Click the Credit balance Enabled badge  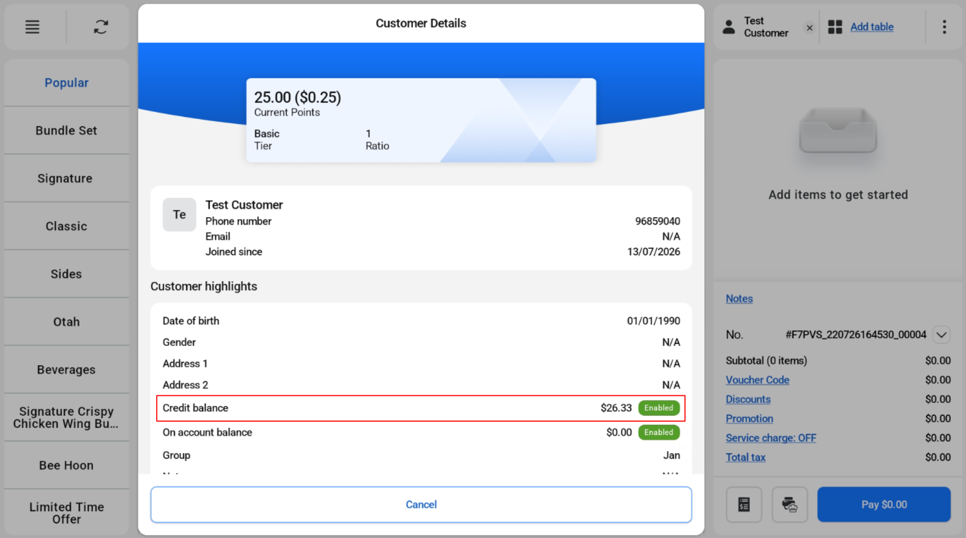click(659, 408)
